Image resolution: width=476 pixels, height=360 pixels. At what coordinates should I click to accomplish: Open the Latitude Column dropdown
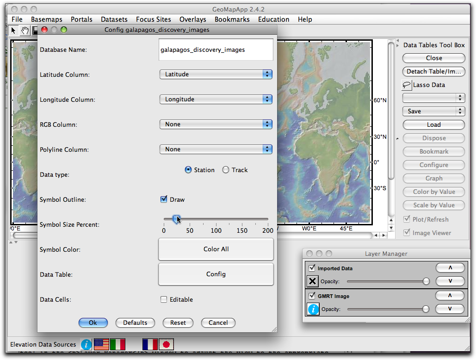click(216, 74)
